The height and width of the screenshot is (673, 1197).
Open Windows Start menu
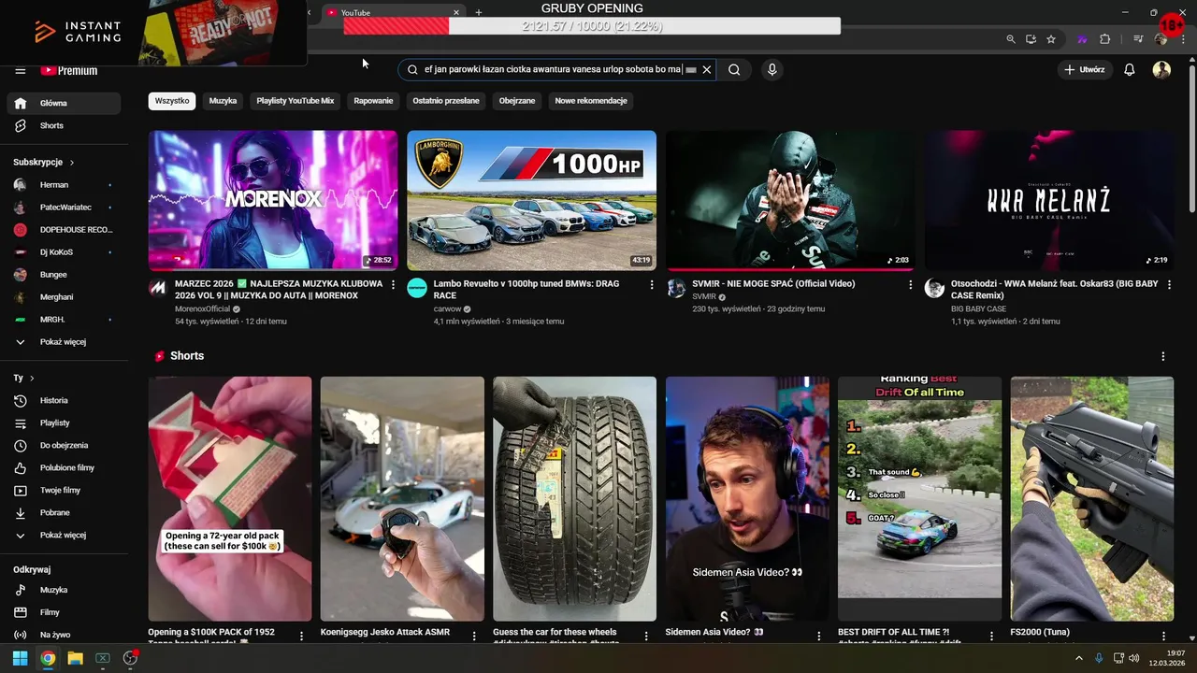20,658
